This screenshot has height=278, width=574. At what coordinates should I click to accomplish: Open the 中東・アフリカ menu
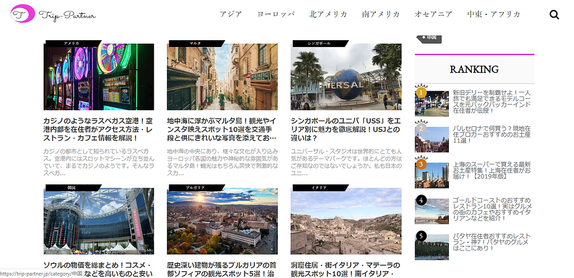[x=494, y=14]
